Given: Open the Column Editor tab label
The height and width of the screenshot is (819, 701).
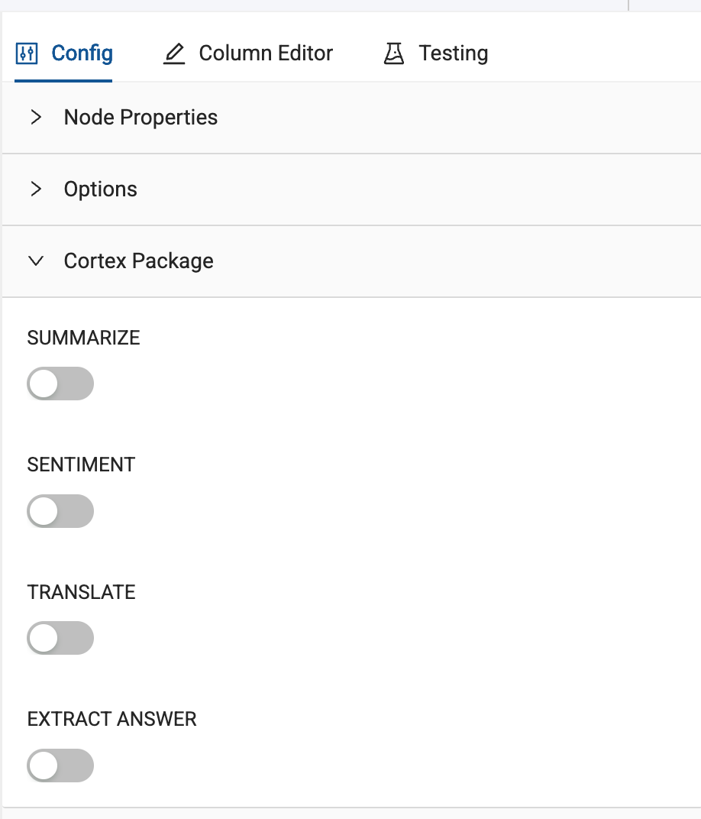Looking at the screenshot, I should pos(266,53).
